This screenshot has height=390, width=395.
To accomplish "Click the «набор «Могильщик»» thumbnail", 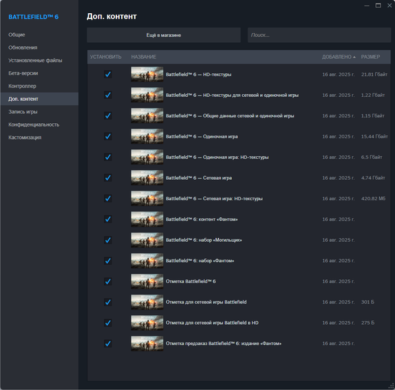I will point(147,240).
